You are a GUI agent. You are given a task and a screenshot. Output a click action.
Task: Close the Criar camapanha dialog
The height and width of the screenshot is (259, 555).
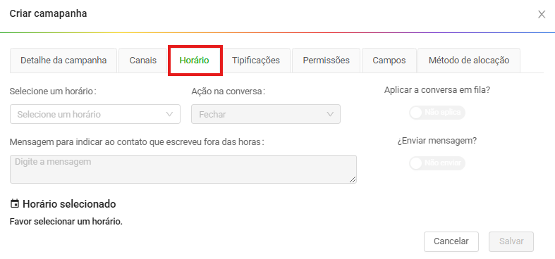(x=542, y=15)
